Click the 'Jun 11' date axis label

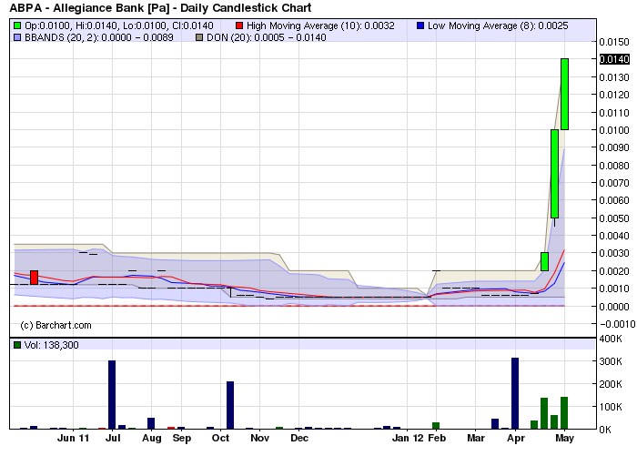tap(73, 439)
